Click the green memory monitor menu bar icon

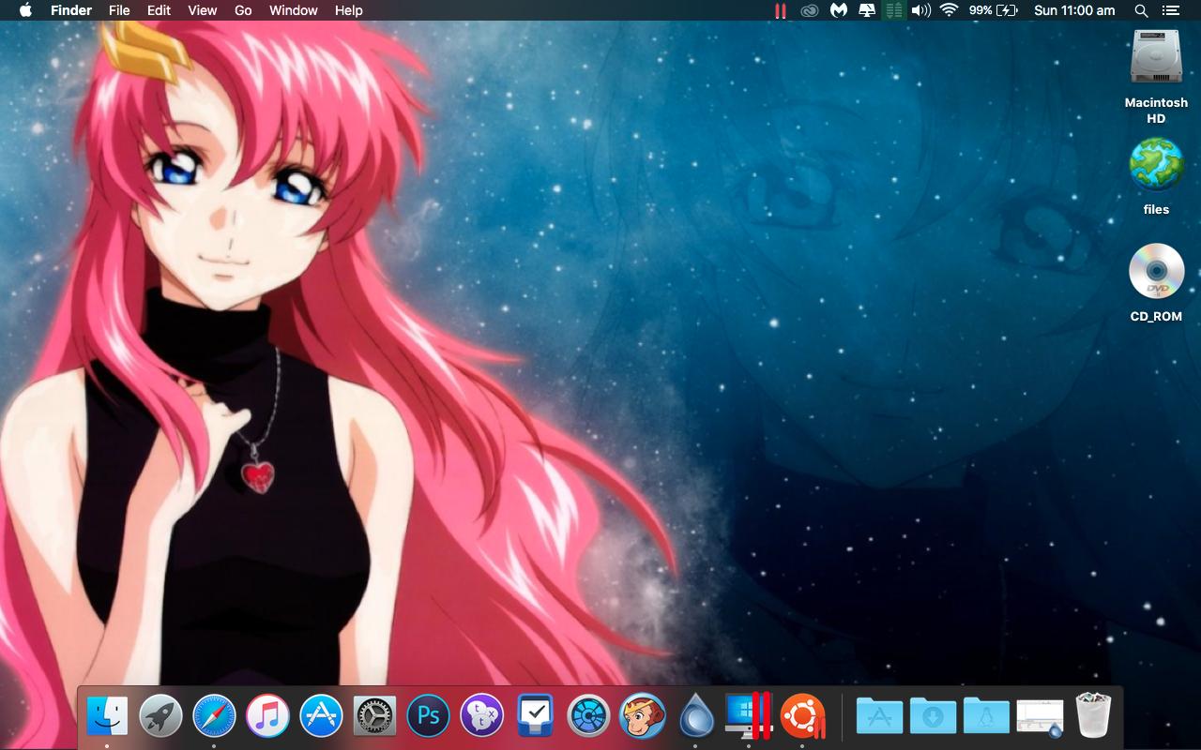coord(894,10)
